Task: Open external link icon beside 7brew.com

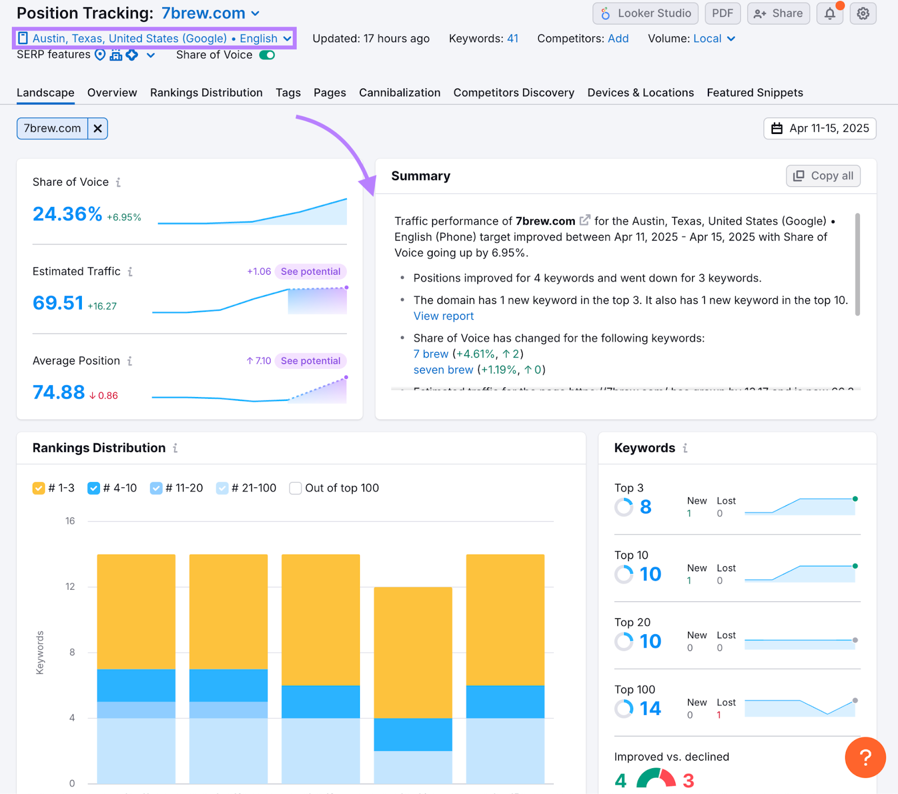Action: (585, 220)
